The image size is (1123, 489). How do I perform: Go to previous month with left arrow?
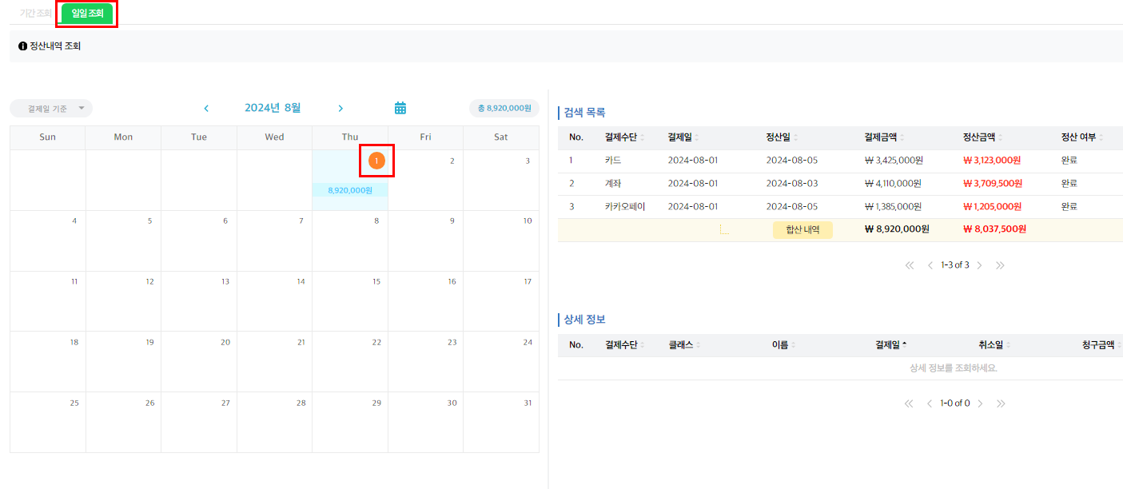coord(206,108)
